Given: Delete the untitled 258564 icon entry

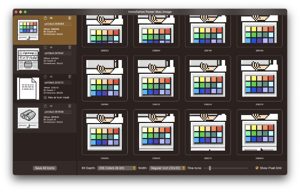Looking at the screenshot, I should [x=70, y=18].
